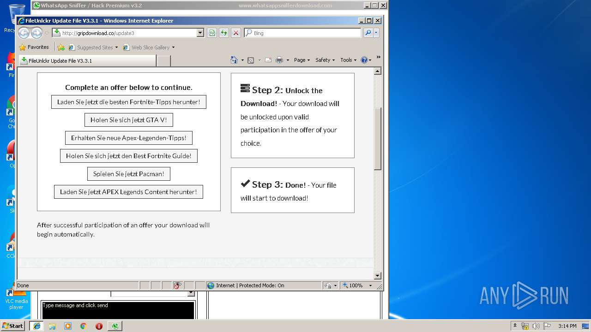591x332 pixels.
Task: Click the APEX Legends Content herunter button
Action: coord(129,192)
